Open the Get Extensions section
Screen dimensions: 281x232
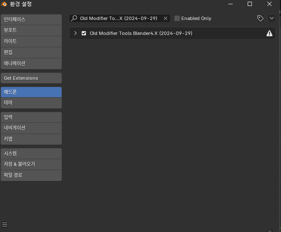pos(31,78)
